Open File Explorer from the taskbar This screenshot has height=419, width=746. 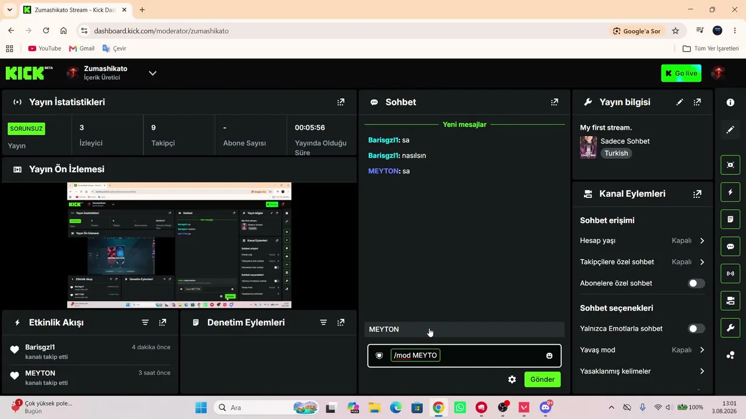[374, 407]
